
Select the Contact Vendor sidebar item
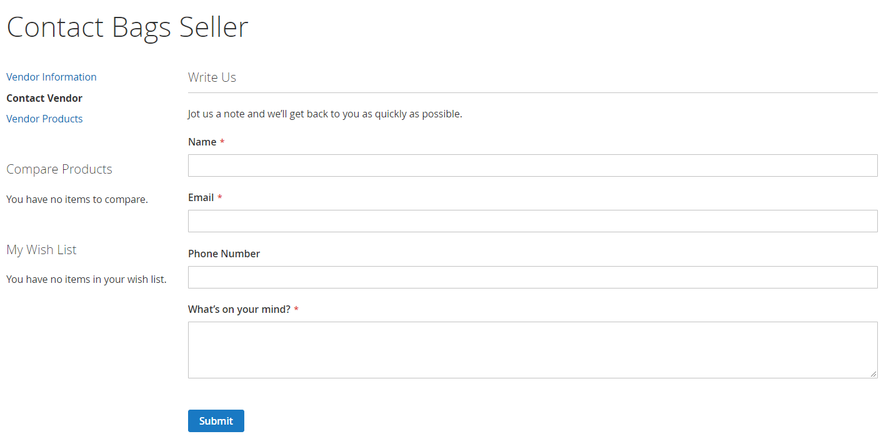(44, 98)
